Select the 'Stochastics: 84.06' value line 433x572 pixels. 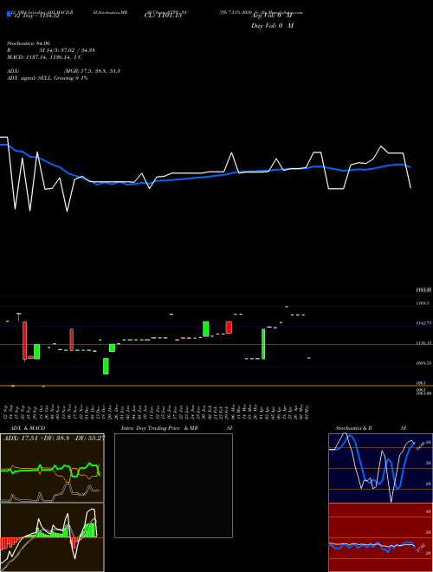pos(29,43)
